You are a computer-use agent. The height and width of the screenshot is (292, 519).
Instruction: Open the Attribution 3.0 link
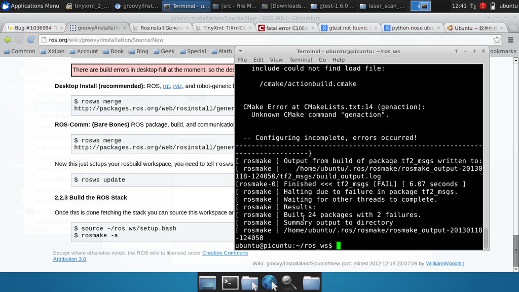point(69,259)
